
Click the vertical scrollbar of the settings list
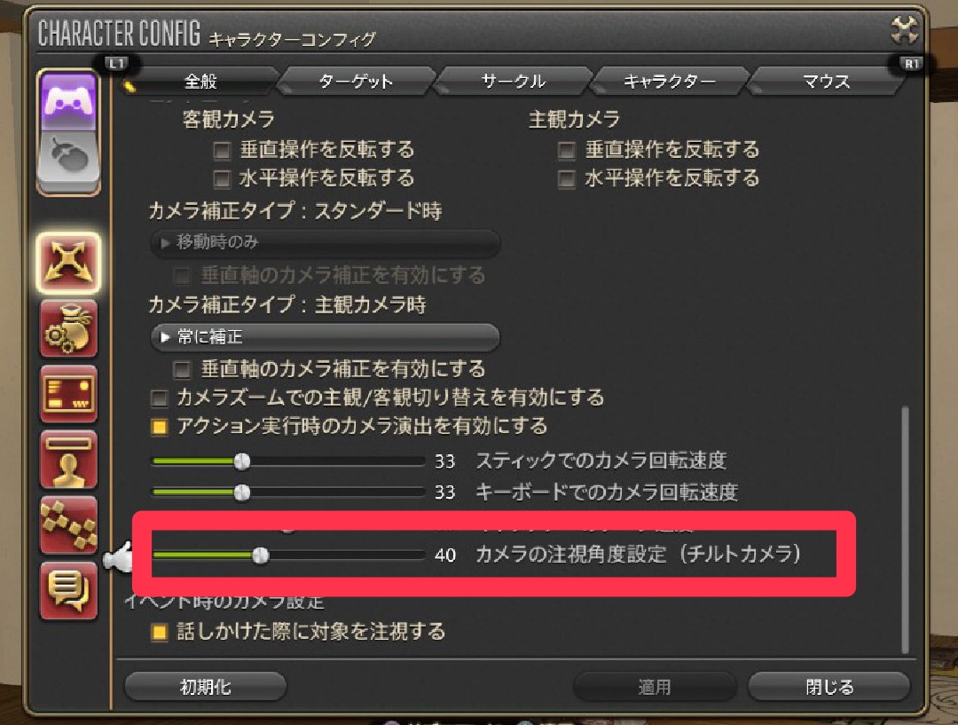tap(905, 530)
